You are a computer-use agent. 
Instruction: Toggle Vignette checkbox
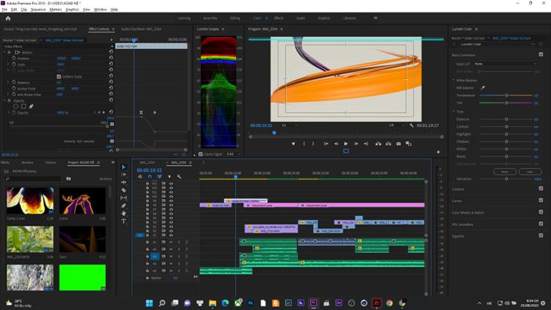click(x=541, y=235)
